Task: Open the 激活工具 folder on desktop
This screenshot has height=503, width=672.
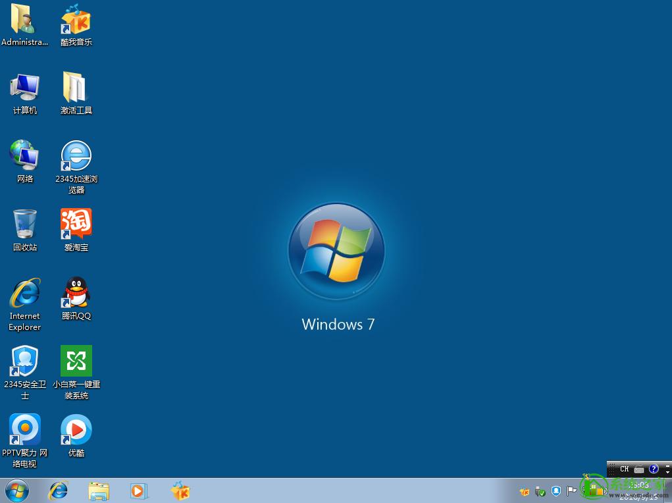Action: [76, 88]
